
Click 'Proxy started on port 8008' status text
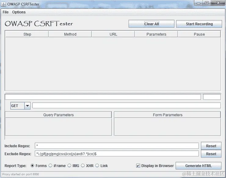20,174
